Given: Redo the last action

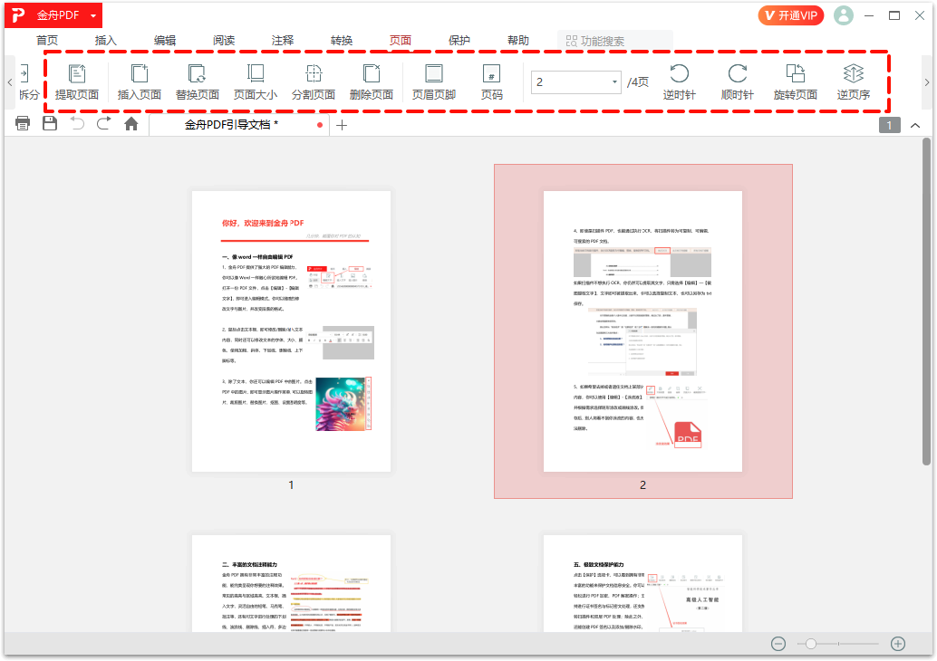Looking at the screenshot, I should [x=104, y=124].
